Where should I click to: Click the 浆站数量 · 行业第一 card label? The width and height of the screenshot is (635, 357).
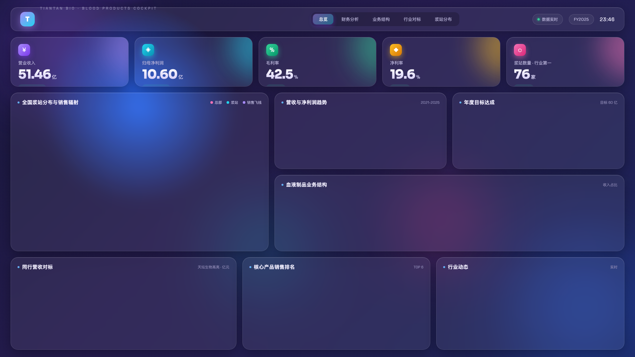[532, 63]
